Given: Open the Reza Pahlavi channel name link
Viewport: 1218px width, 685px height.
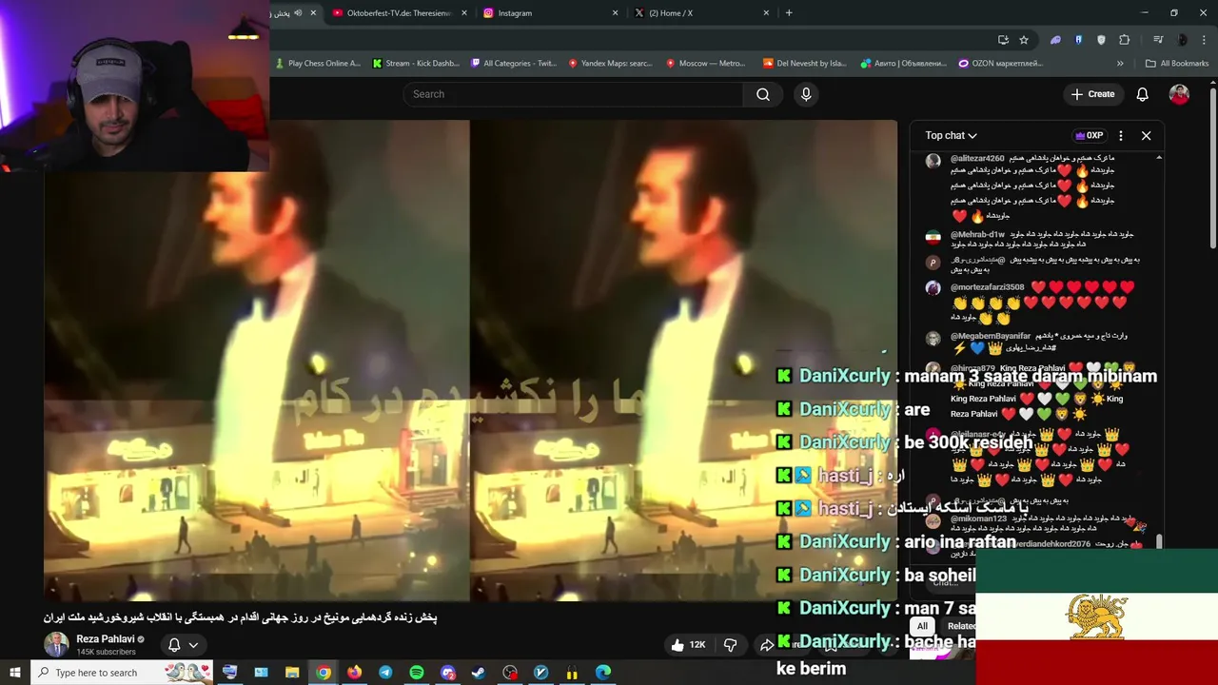Looking at the screenshot, I should tap(105, 639).
